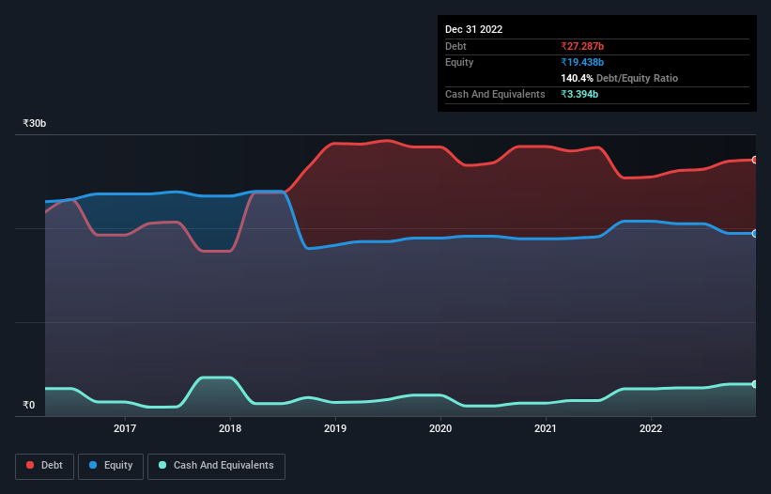This screenshot has width=771, height=494.
Task: Click the ₹19.438b equity value
Action: tap(582, 62)
